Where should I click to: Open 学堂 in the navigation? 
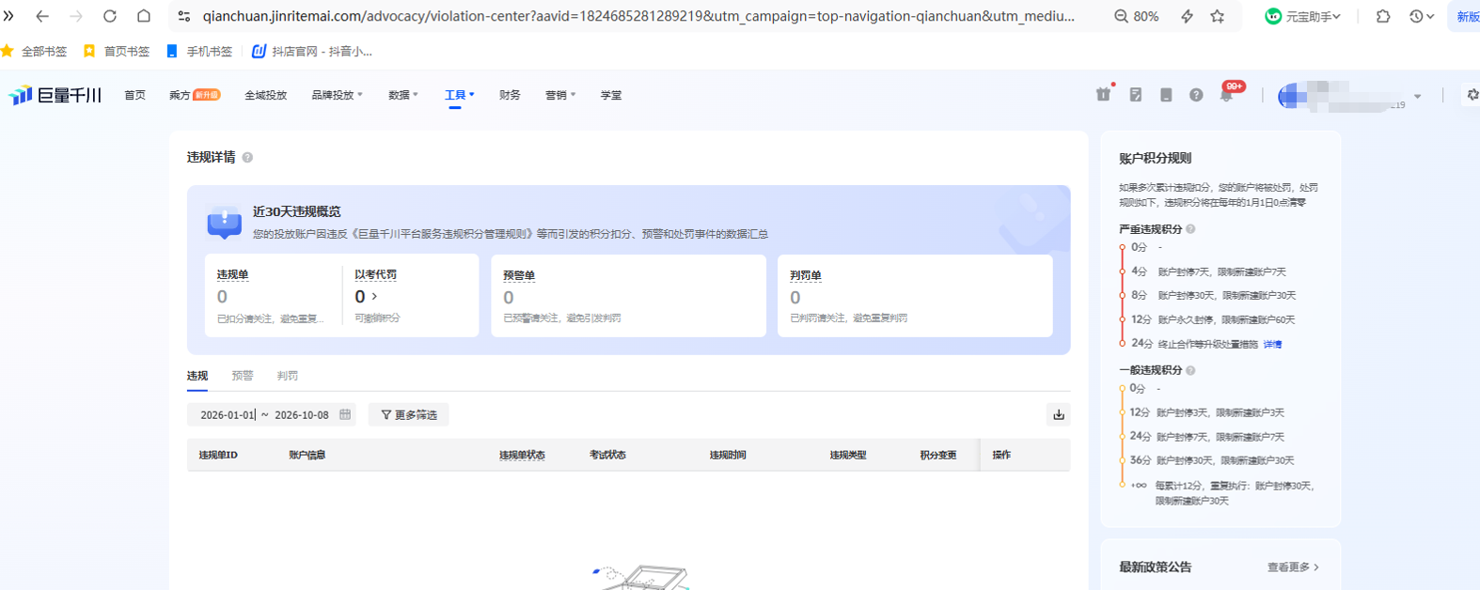coord(611,95)
